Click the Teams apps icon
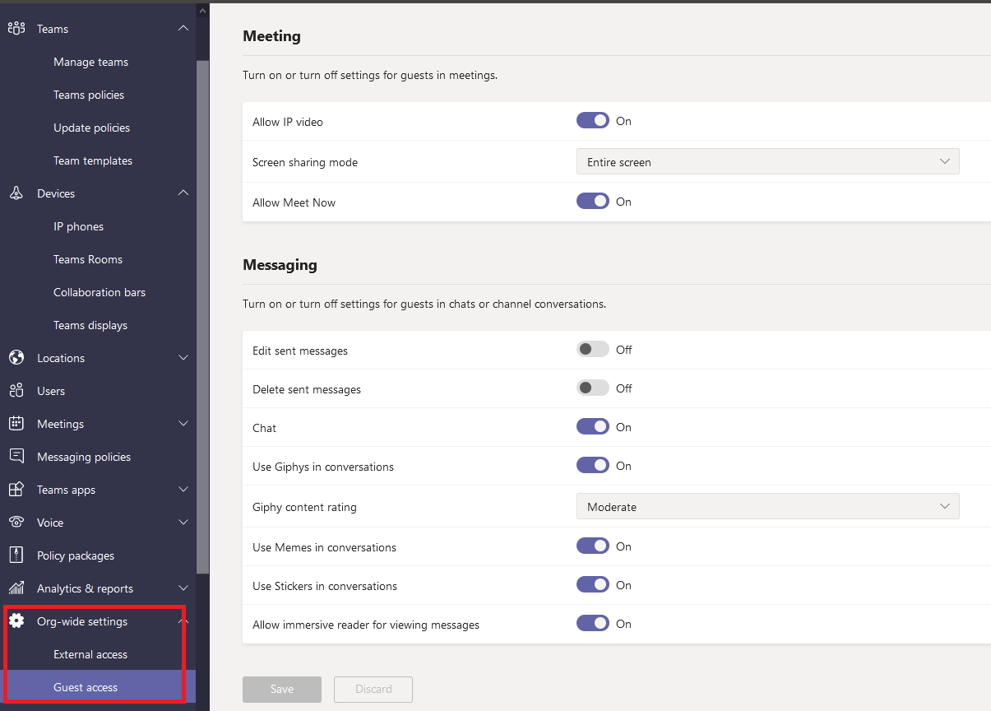The height and width of the screenshot is (711, 991). (x=16, y=490)
